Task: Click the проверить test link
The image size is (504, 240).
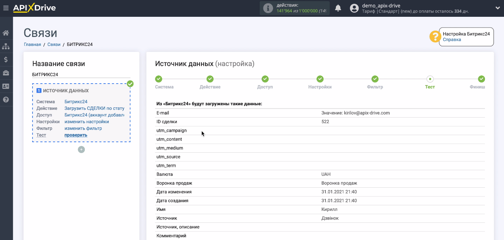Action: [76, 135]
